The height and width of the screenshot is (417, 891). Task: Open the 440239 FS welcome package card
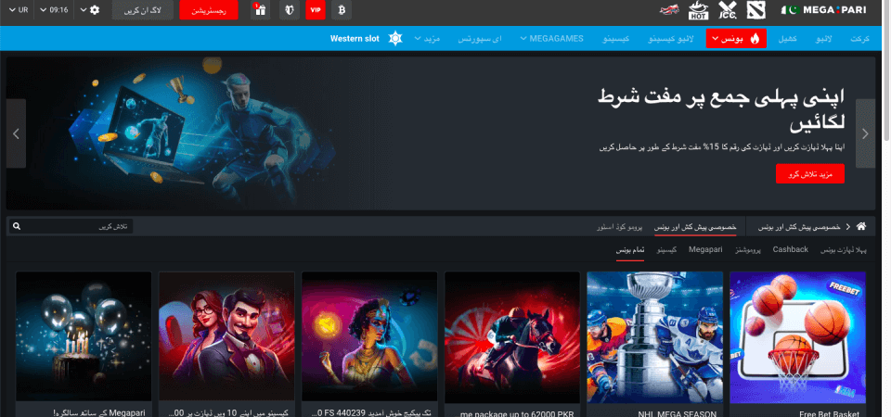click(x=369, y=345)
